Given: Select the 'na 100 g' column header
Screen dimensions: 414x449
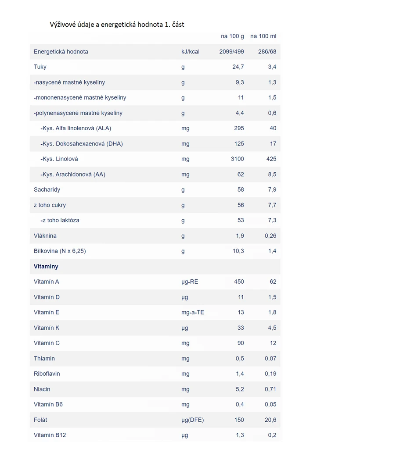Looking at the screenshot, I should 232,36.
